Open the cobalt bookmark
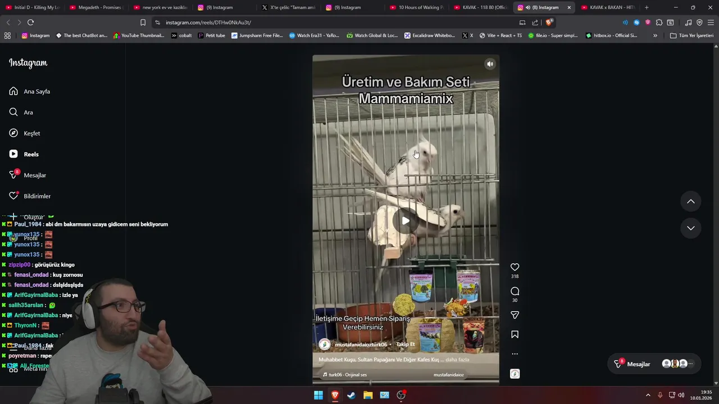 (x=181, y=35)
